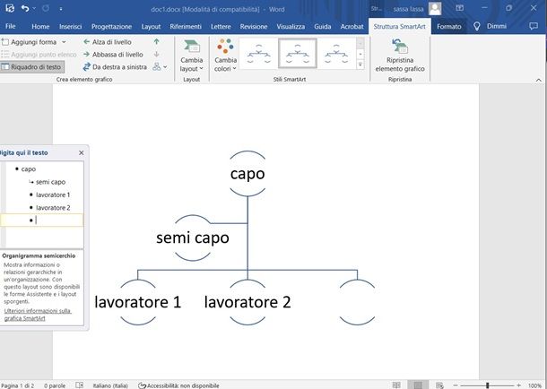Open the Cambia colori palette
Screen dimensions: 547x389
[x=225, y=56]
